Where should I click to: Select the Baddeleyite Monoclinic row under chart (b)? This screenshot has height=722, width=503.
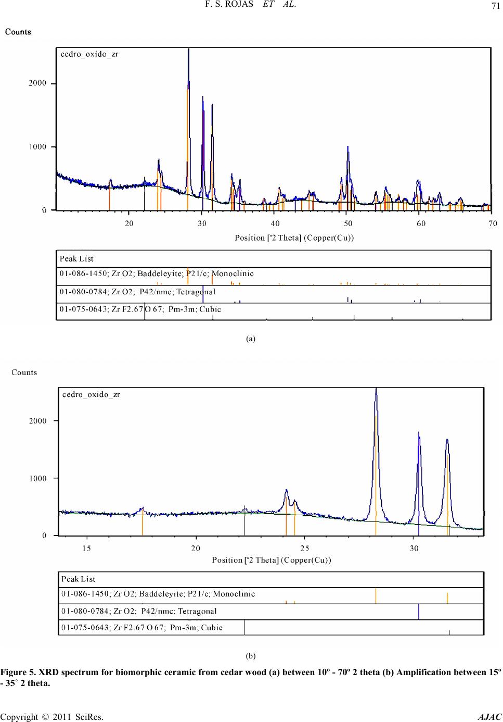click(x=270, y=596)
